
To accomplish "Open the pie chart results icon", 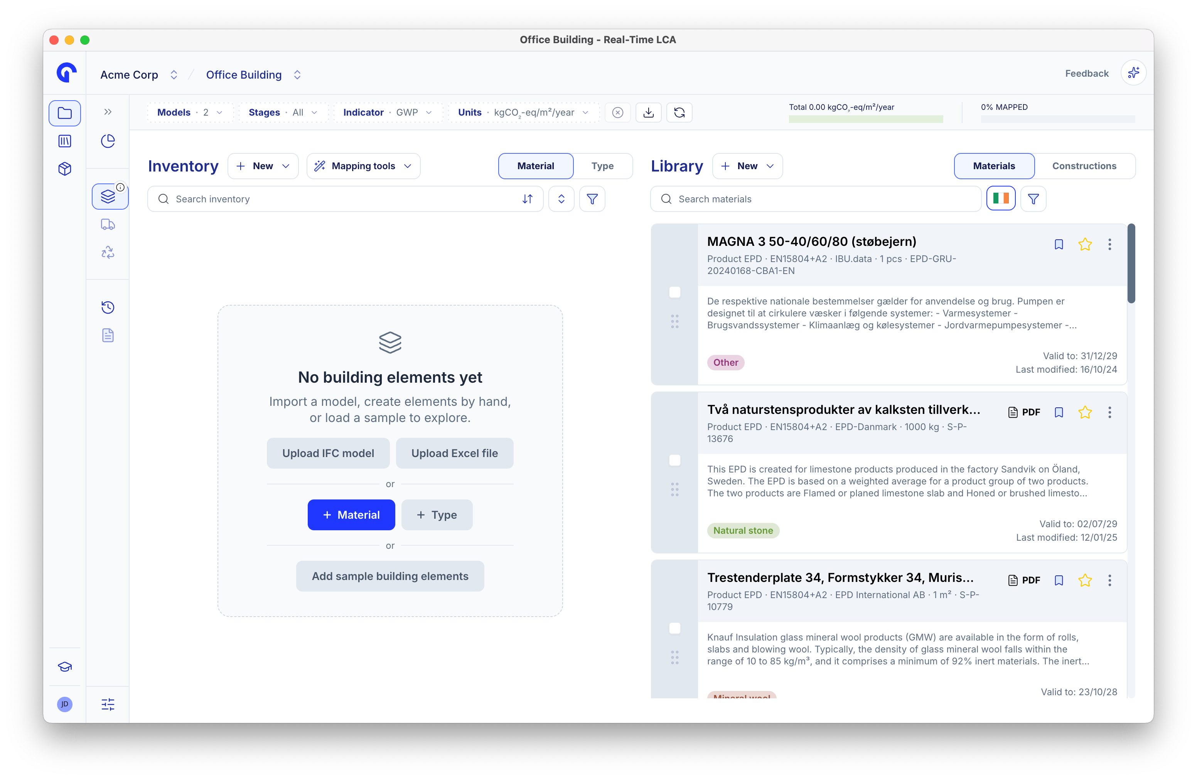I will [108, 141].
